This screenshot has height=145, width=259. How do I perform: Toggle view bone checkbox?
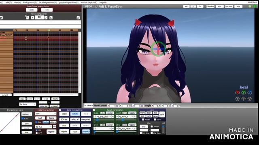(x=155, y=120)
